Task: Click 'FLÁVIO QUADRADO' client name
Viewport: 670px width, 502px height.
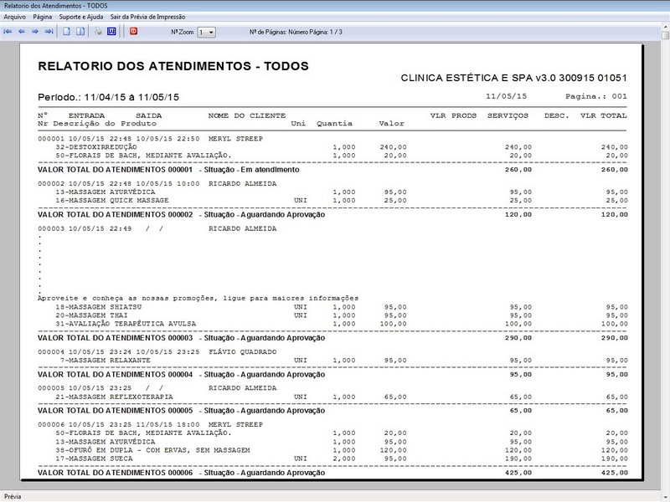Action: tap(243, 352)
